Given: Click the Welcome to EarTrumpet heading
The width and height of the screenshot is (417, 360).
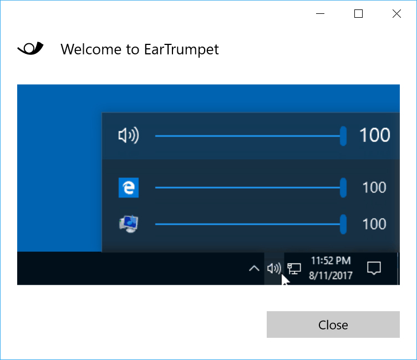Looking at the screenshot, I should (x=140, y=49).
